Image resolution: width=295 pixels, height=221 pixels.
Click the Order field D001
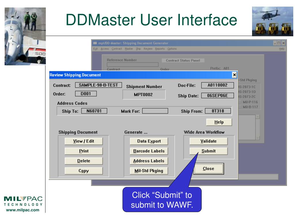(x=86, y=94)
